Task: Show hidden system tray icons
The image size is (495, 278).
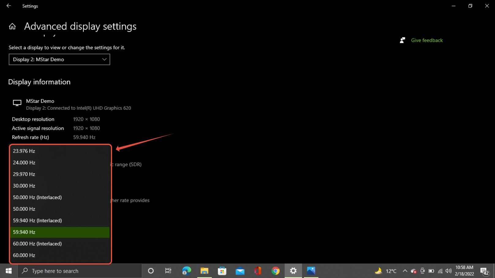Action: coord(405,271)
